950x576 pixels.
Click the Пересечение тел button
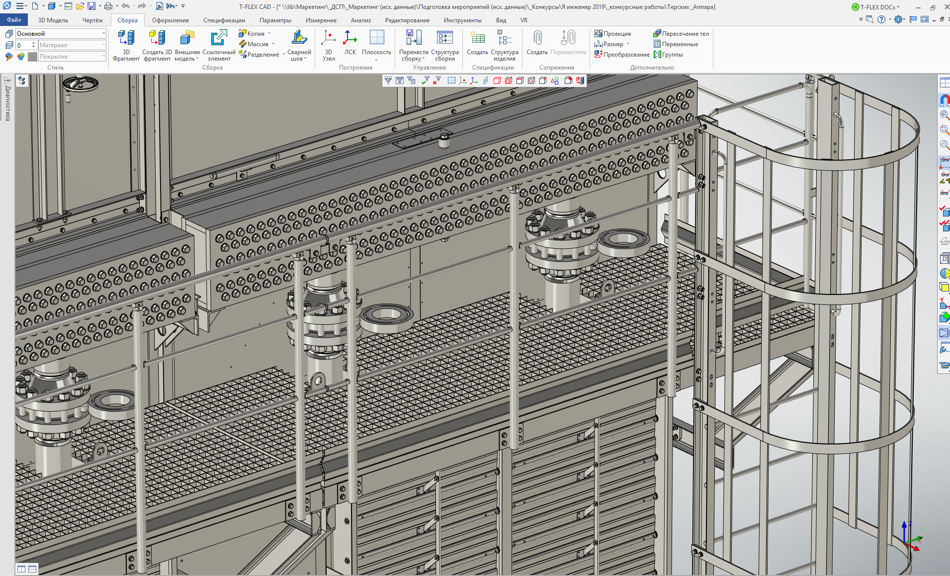681,34
